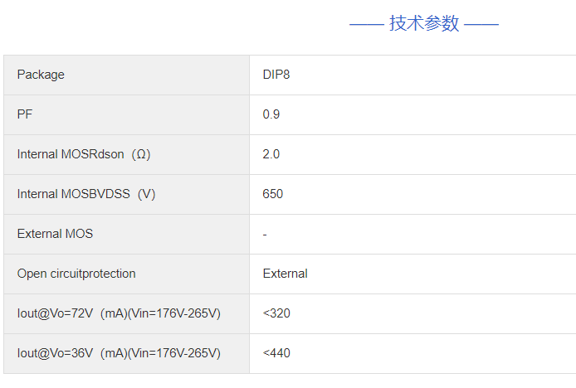Image resolution: width=576 pixels, height=388 pixels.
Task: Select the External MOS label
Action: 55,234
